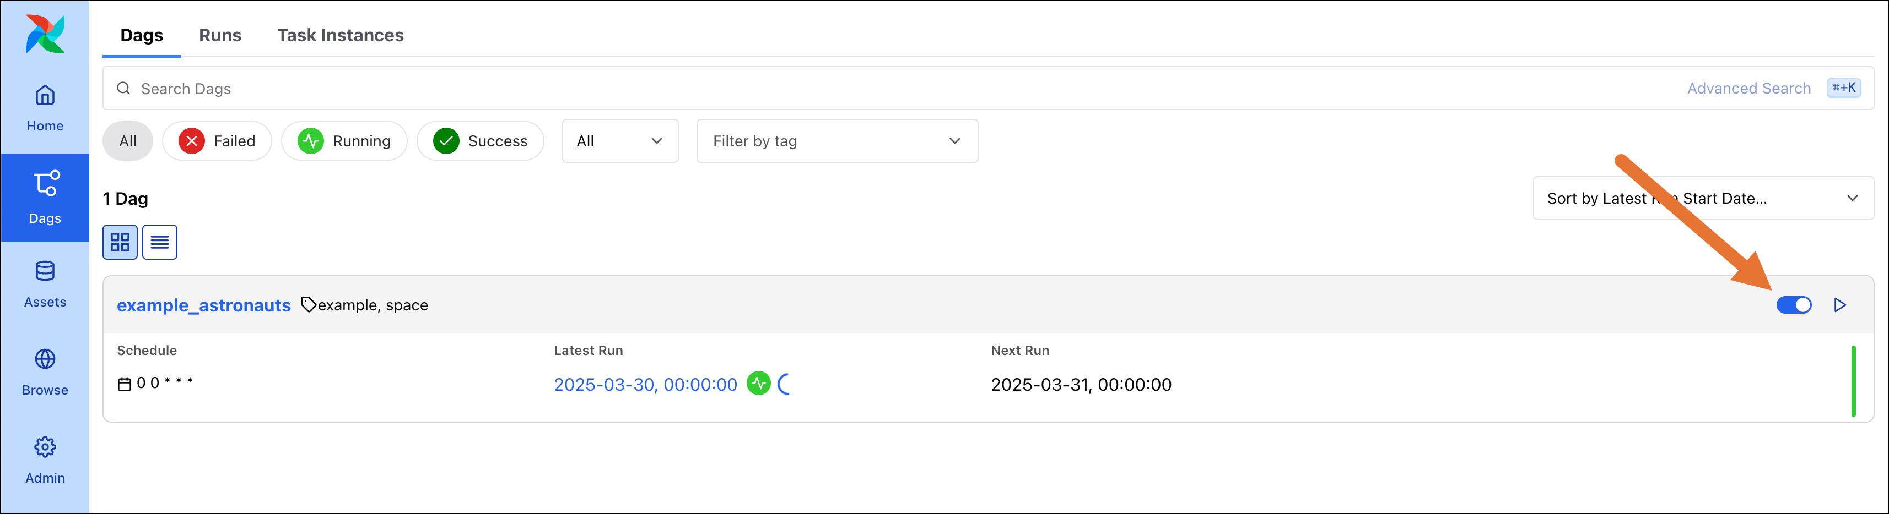Open the example_astronauts Dag details
The height and width of the screenshot is (514, 1889).
pos(204,305)
